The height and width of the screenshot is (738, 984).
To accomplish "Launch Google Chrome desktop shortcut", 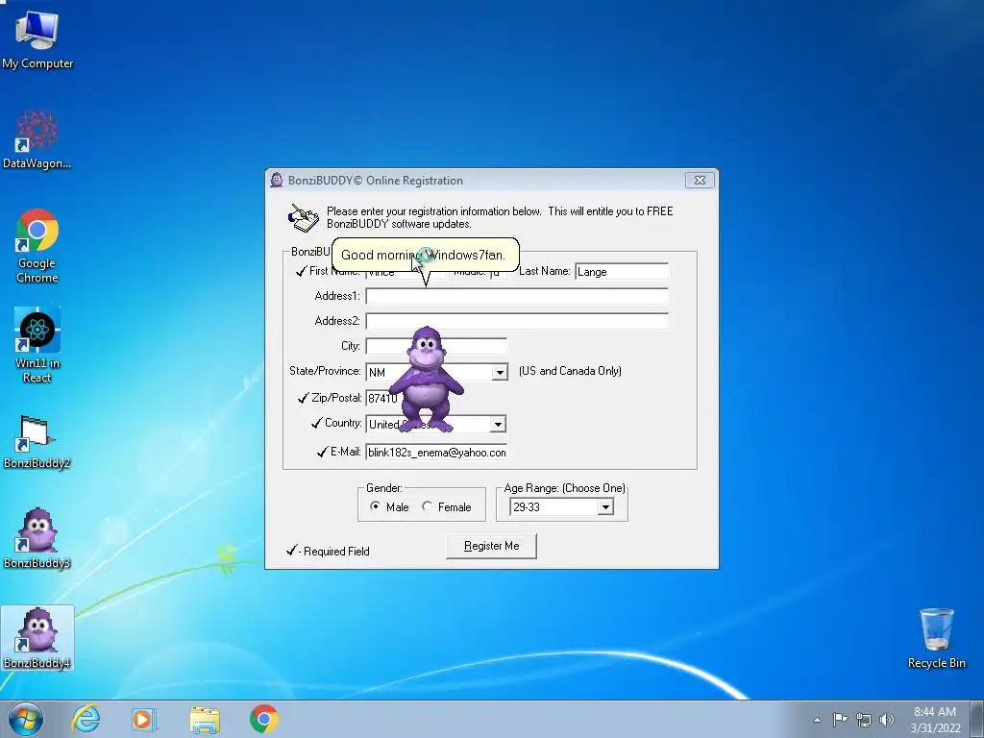I will 37,245.
